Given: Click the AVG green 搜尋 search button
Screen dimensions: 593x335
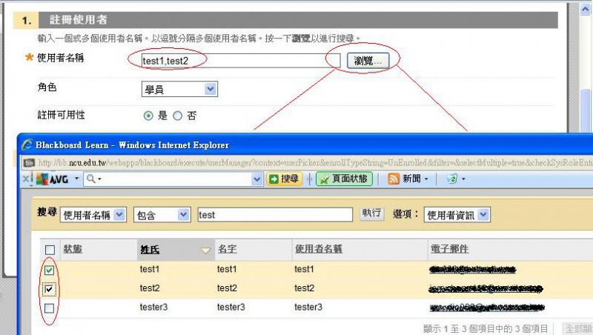Looking at the screenshot, I should click(285, 179).
